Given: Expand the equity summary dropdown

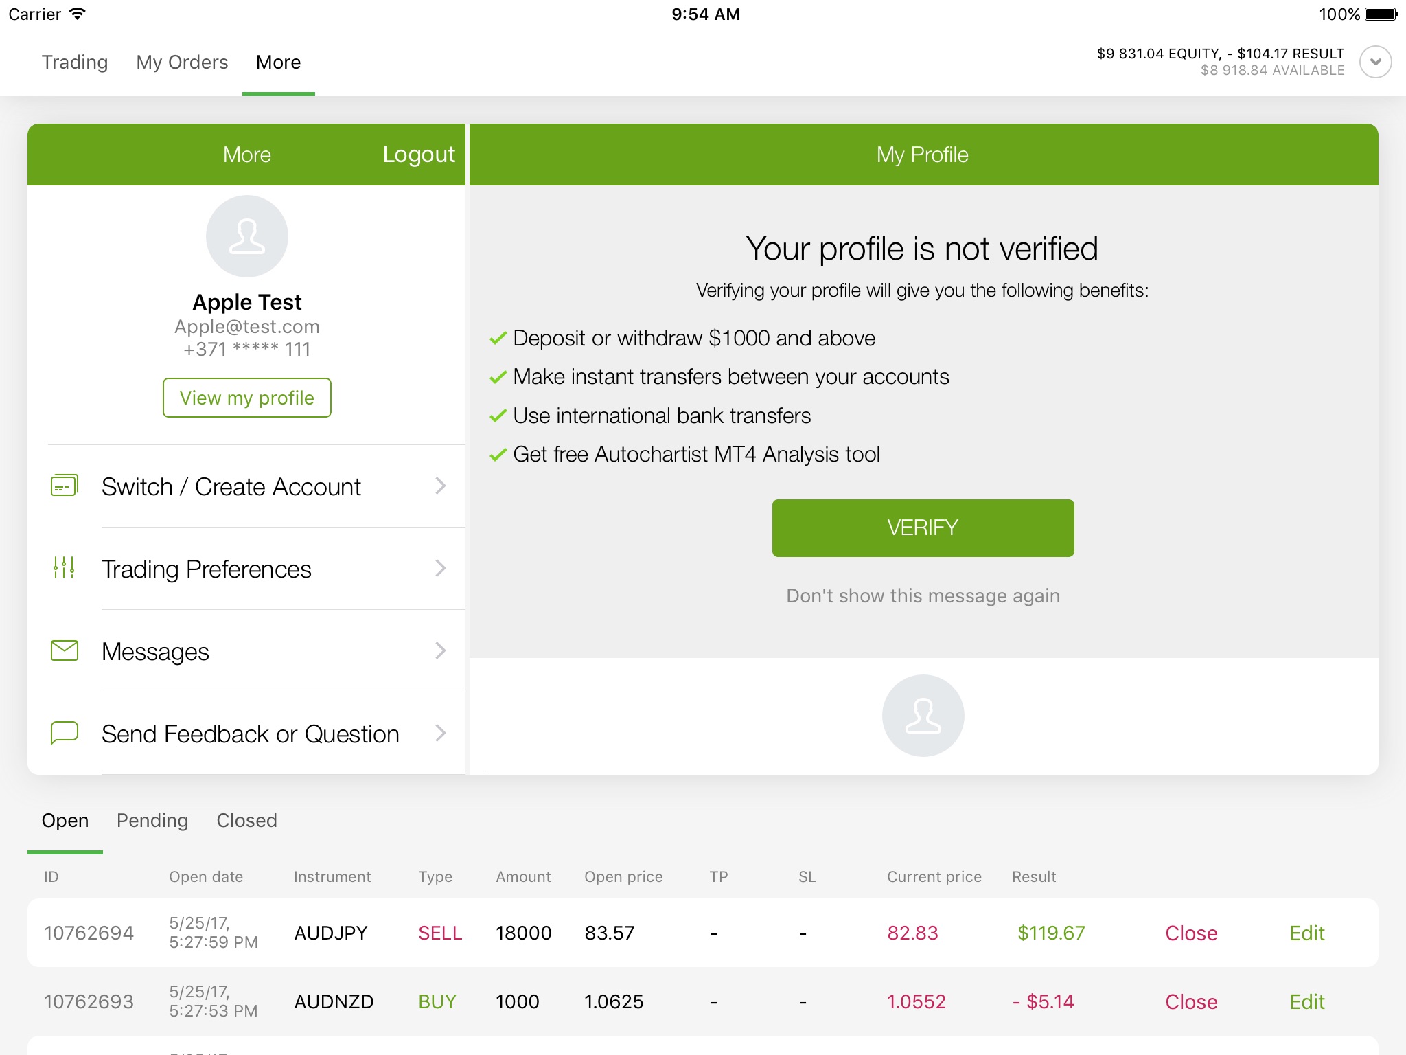Looking at the screenshot, I should pyautogui.click(x=1373, y=62).
